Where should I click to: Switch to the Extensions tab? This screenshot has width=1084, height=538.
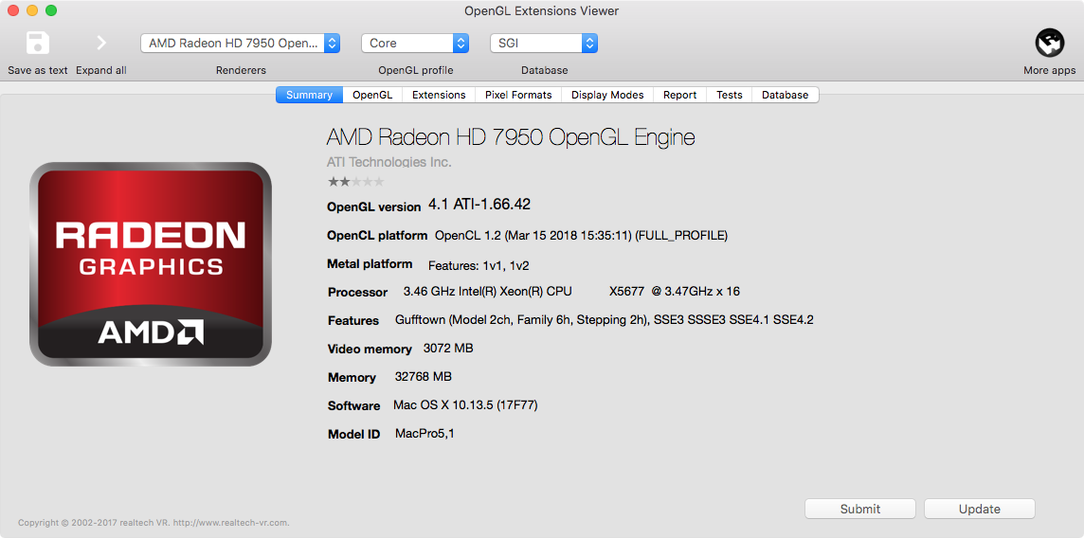click(439, 95)
